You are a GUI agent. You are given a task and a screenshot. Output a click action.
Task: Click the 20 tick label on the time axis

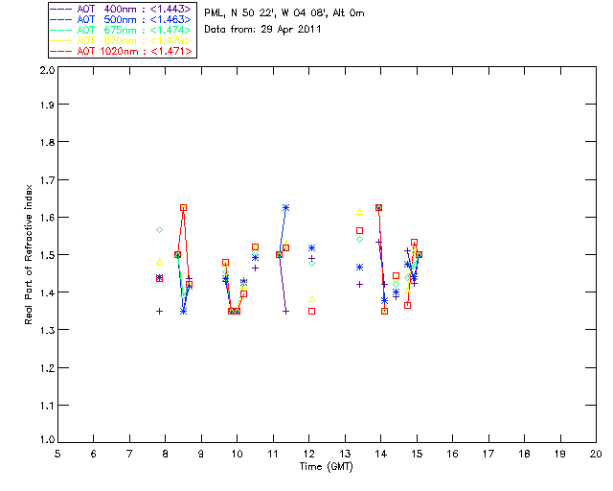pos(596,454)
